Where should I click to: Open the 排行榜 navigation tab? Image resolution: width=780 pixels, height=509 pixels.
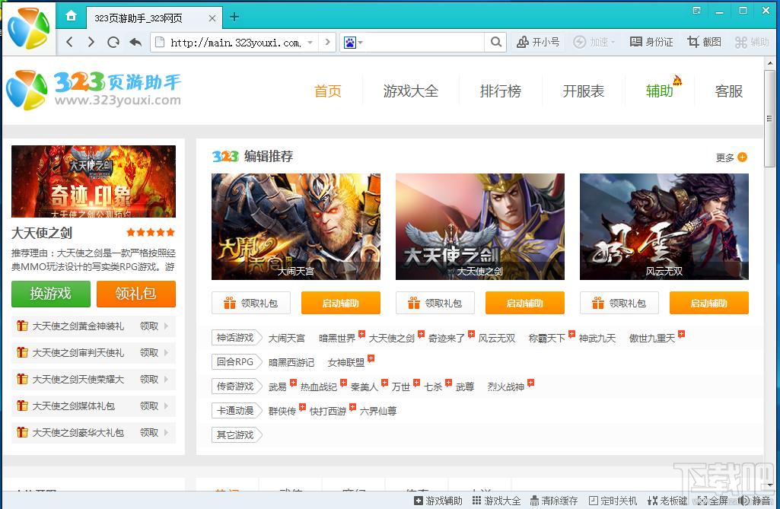point(501,91)
